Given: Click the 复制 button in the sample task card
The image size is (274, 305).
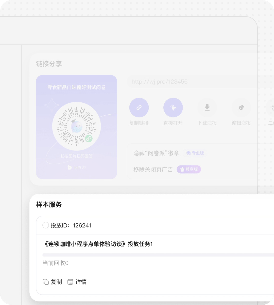Looking at the screenshot, I should point(52,282).
